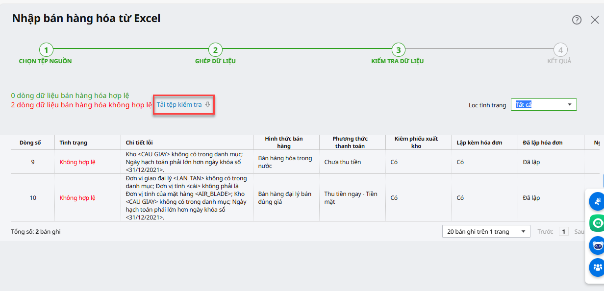Click the Sau next page link
Image resolution: width=604 pixels, height=291 pixels.
click(x=579, y=232)
